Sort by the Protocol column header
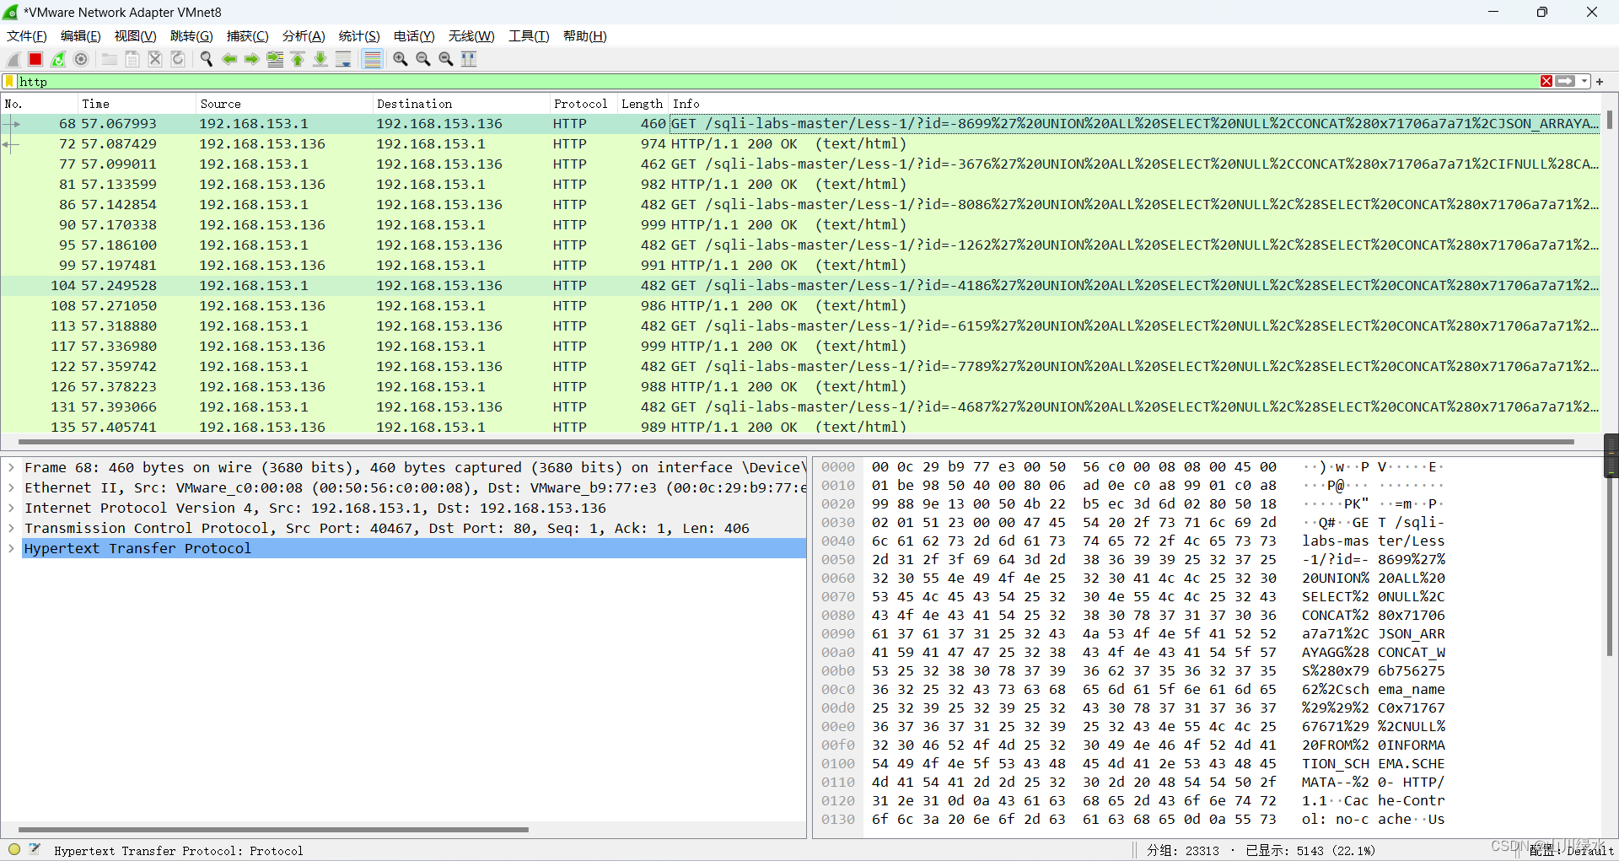1619x861 pixels. click(584, 104)
